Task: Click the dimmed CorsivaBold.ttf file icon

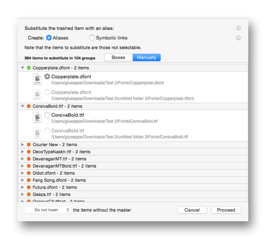Action: click(37, 133)
